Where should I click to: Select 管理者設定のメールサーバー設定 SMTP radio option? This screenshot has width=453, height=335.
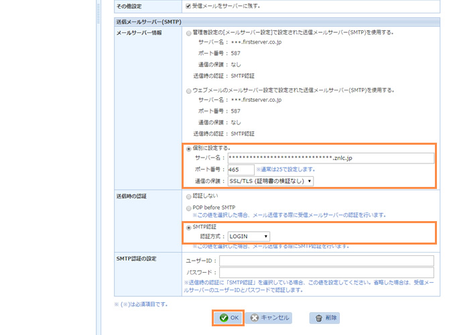[189, 33]
